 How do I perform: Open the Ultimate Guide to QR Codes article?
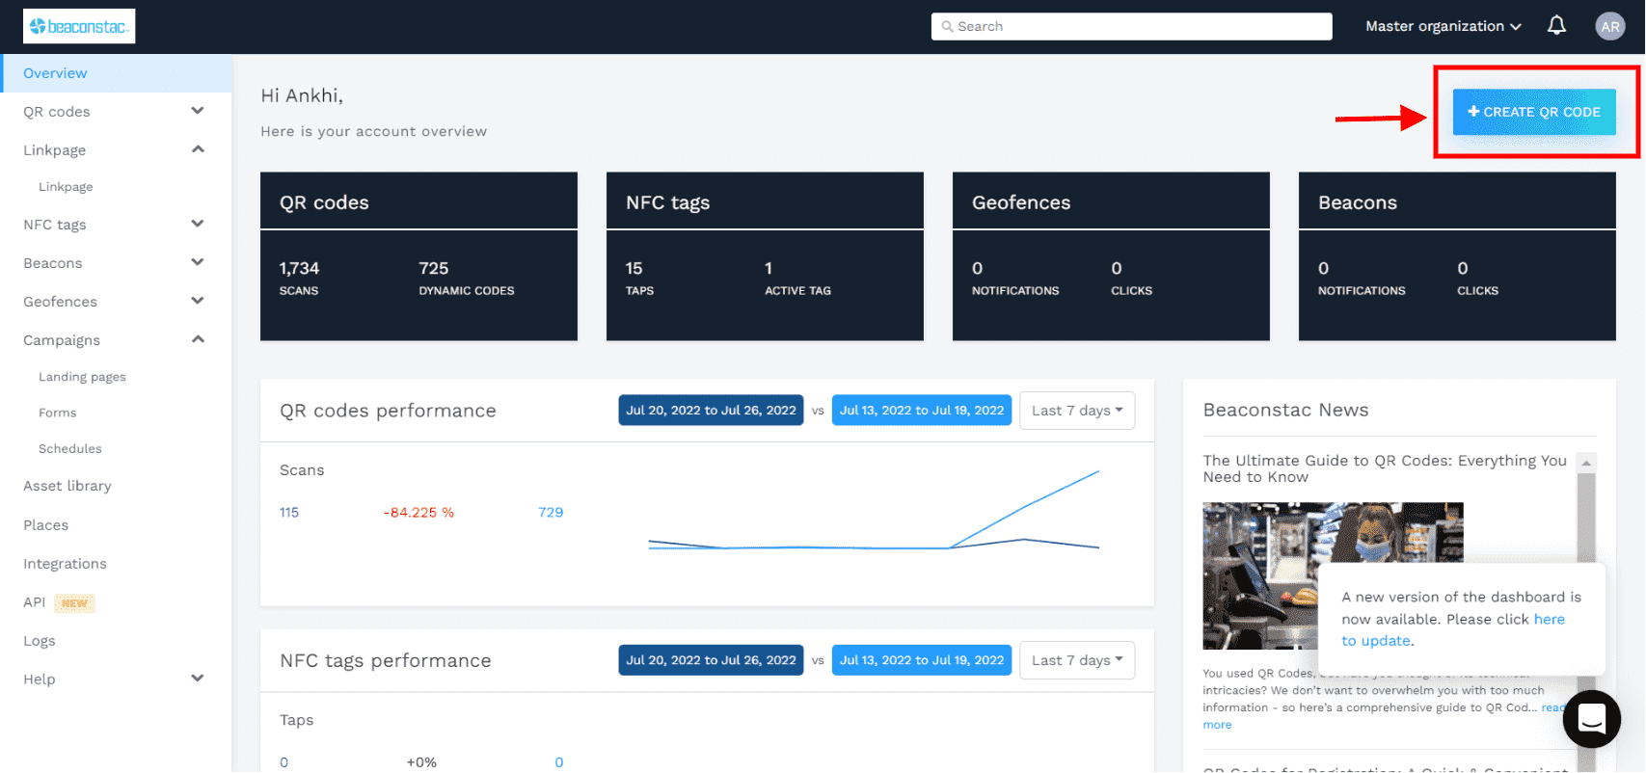click(x=1385, y=468)
